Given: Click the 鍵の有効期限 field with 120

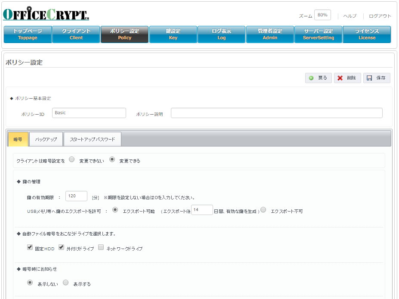Looking at the screenshot, I should click(76, 196).
